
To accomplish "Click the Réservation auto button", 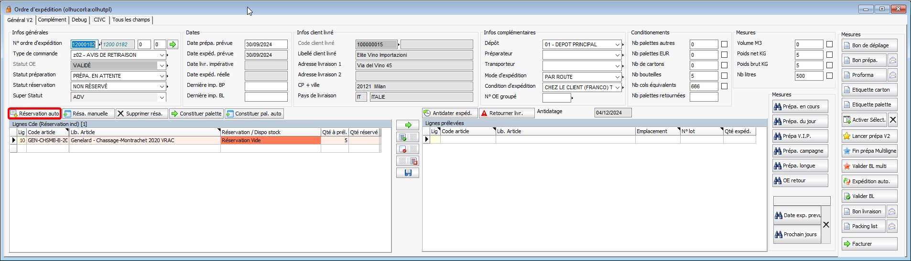I will pos(35,114).
